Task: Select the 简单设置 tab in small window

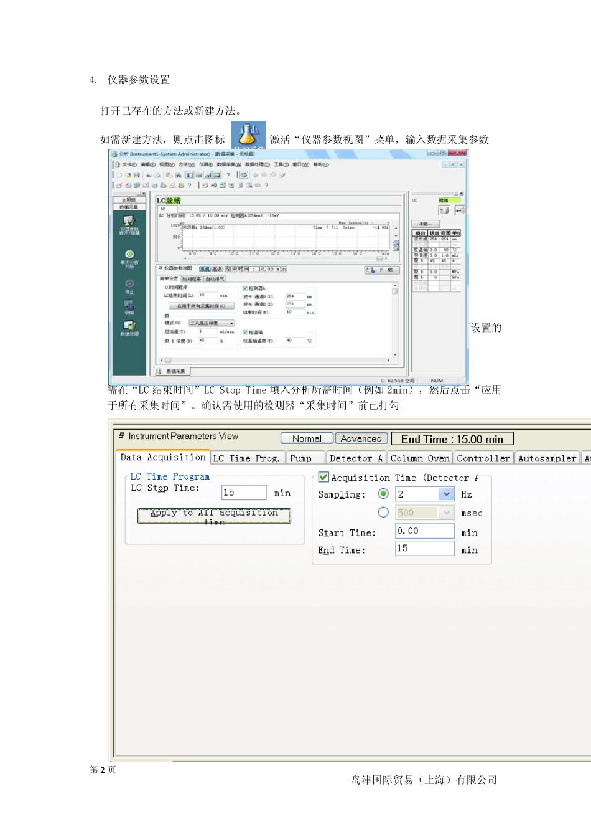Action: [169, 278]
